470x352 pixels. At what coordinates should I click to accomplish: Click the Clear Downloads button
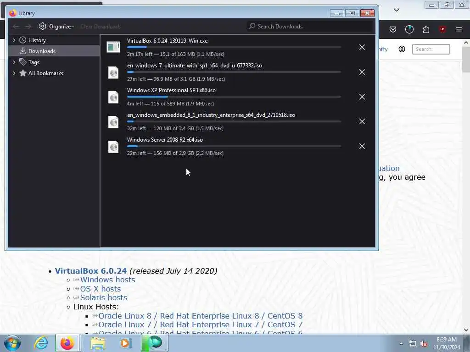101,27
